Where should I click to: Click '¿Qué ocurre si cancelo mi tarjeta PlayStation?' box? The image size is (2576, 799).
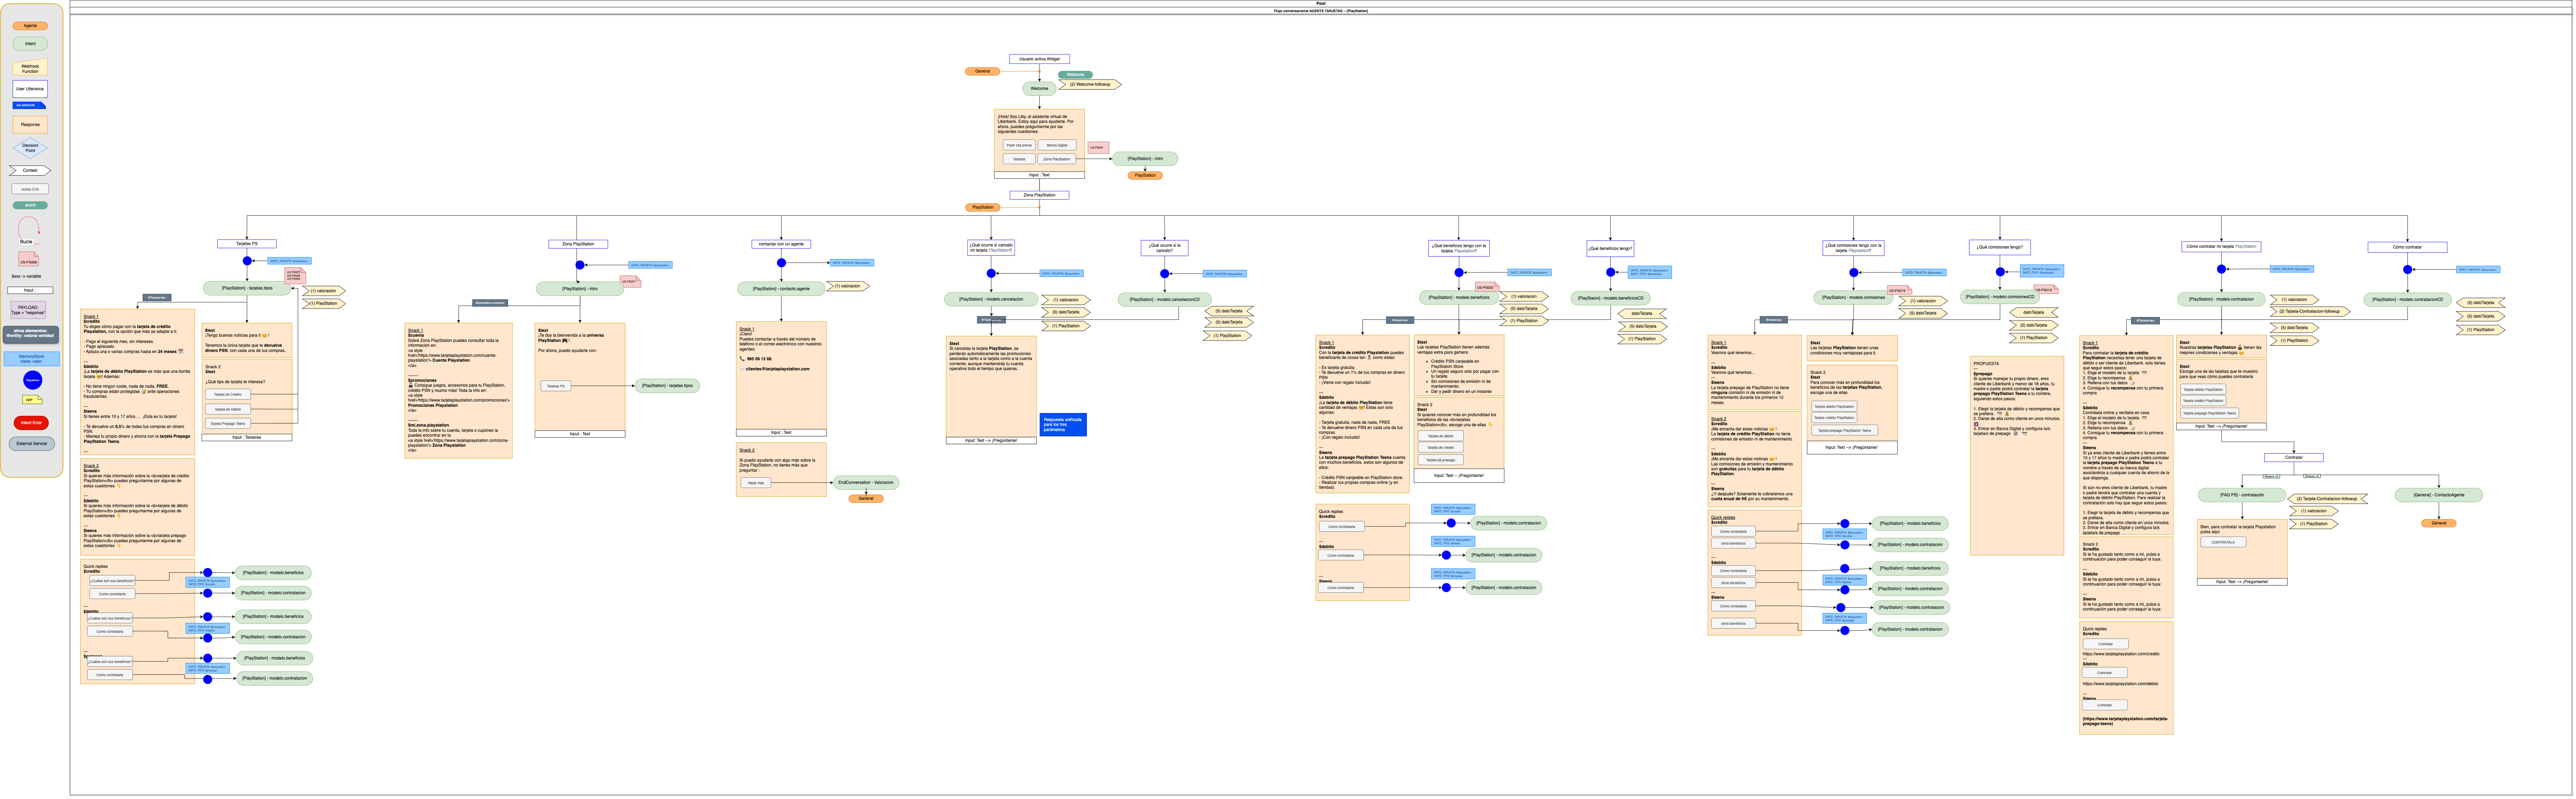click(x=991, y=248)
